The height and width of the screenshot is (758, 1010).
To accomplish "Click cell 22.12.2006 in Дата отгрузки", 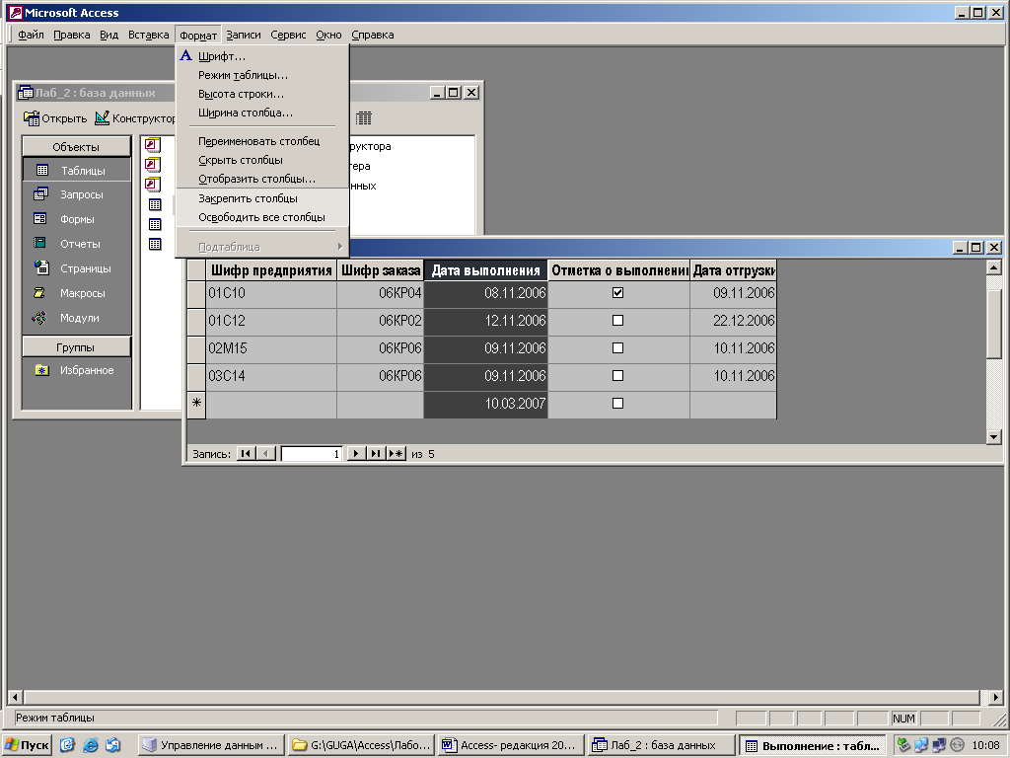I will click(733, 321).
